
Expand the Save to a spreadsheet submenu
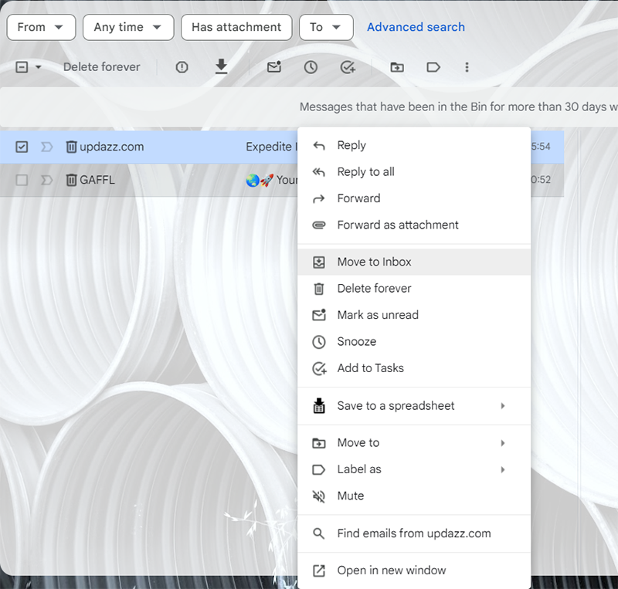[x=414, y=406]
